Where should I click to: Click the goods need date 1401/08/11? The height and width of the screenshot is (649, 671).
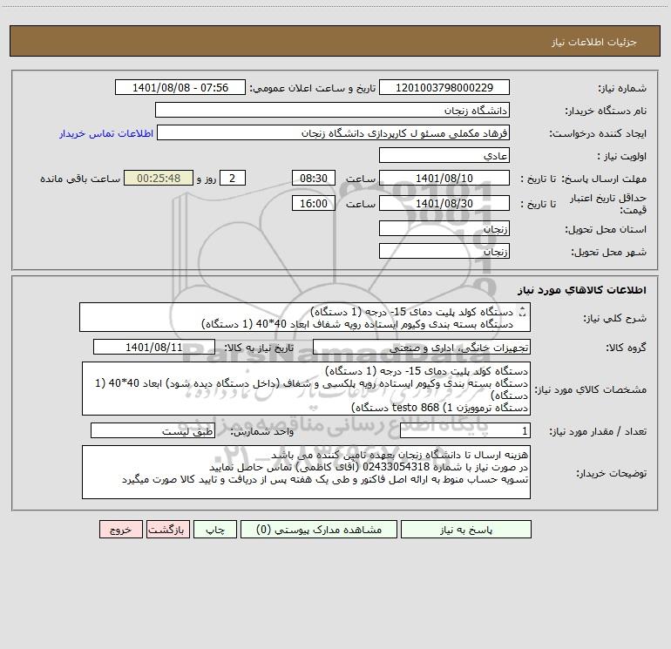click(x=154, y=347)
